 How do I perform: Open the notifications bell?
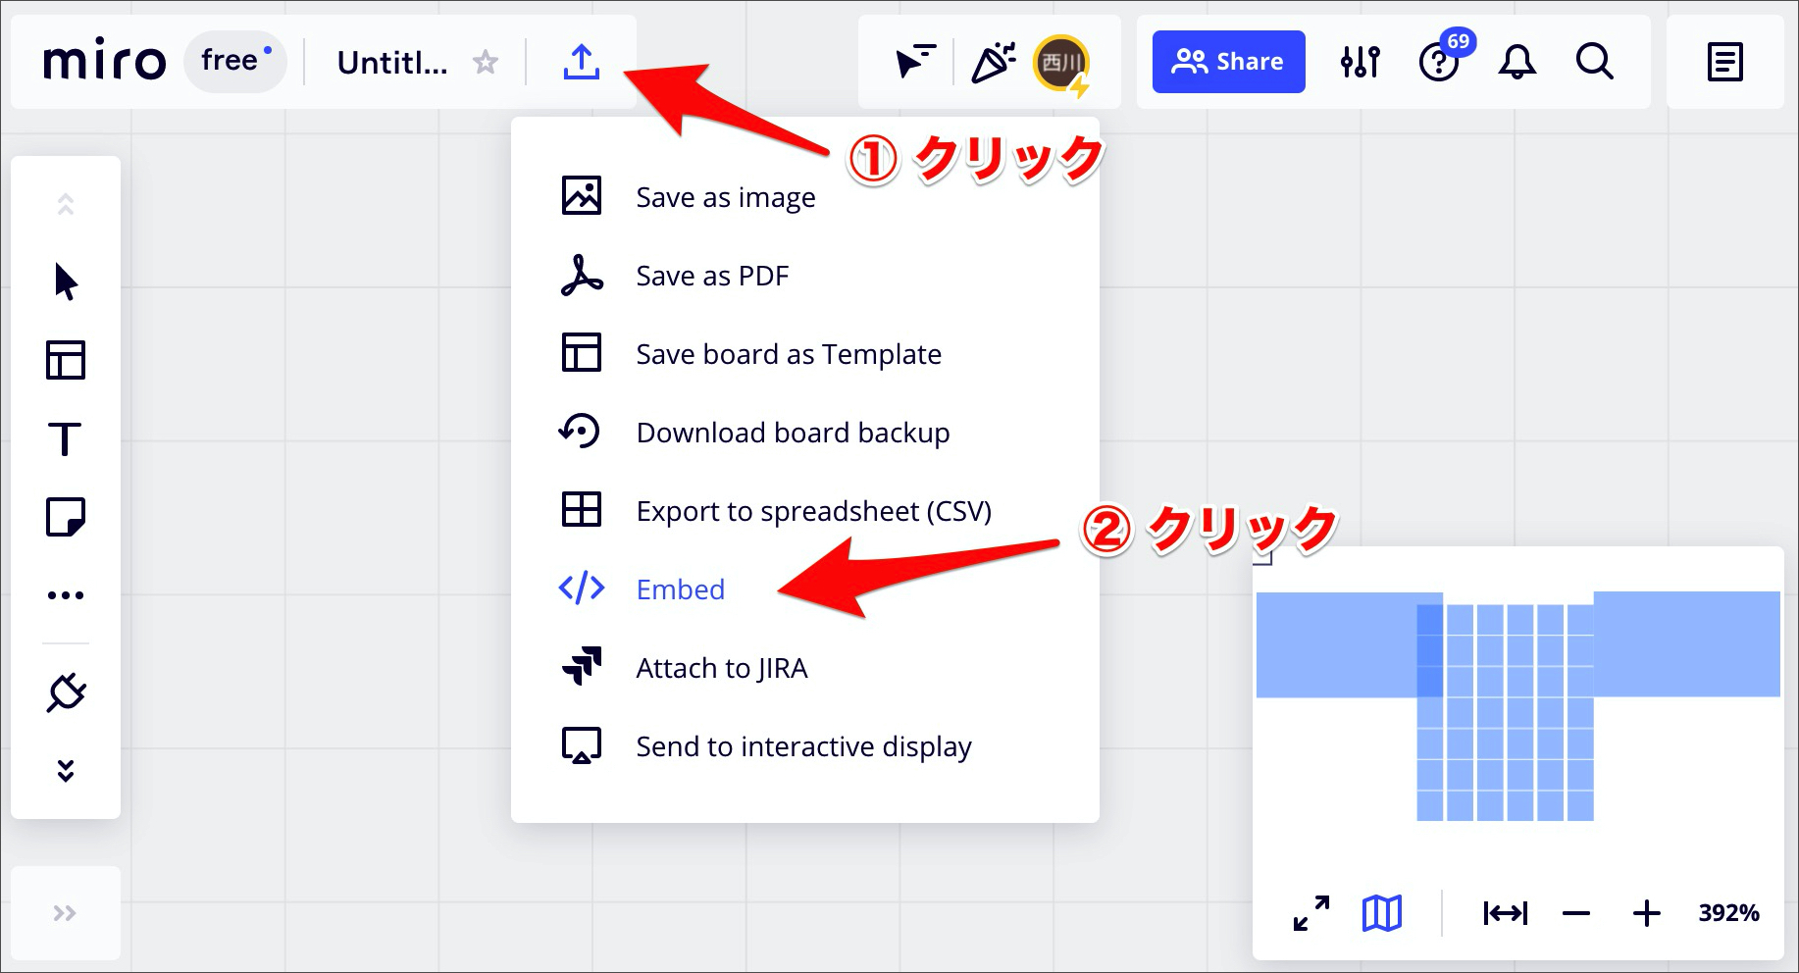pos(1516,62)
